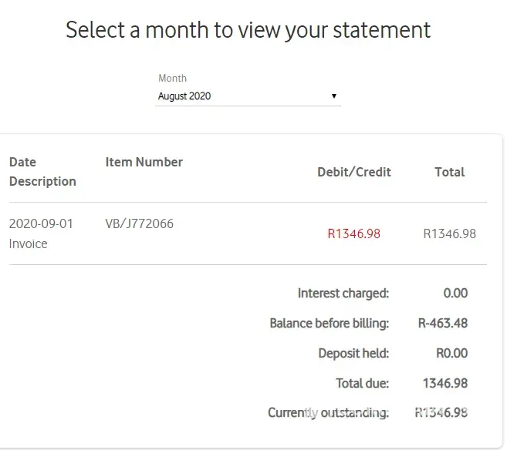Click the invoice row total R1346.98
This screenshot has width=507, height=450.
(449, 233)
